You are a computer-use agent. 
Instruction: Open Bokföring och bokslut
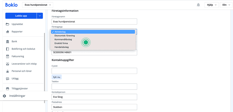coord(23,49)
